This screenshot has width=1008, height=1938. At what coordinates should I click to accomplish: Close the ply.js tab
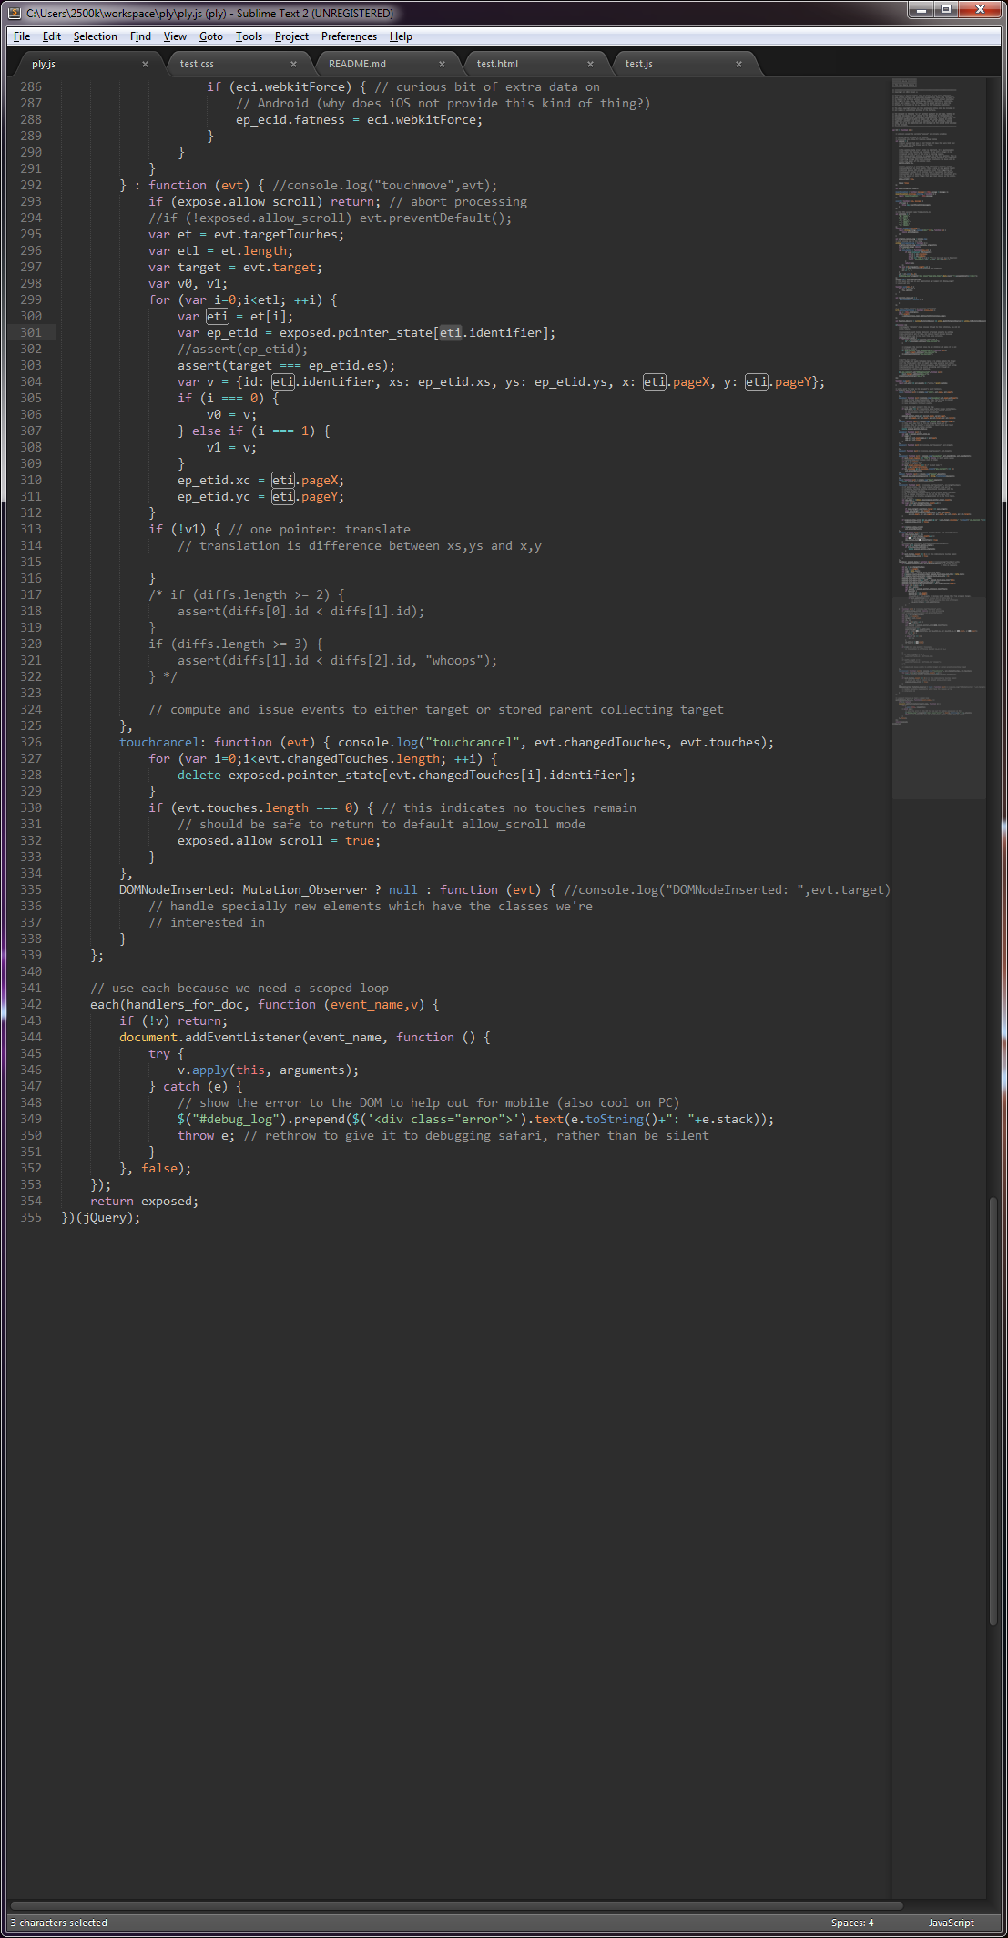click(145, 64)
